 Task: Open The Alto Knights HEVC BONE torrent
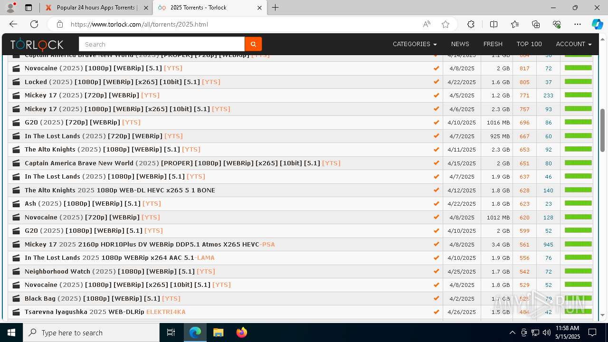120,190
